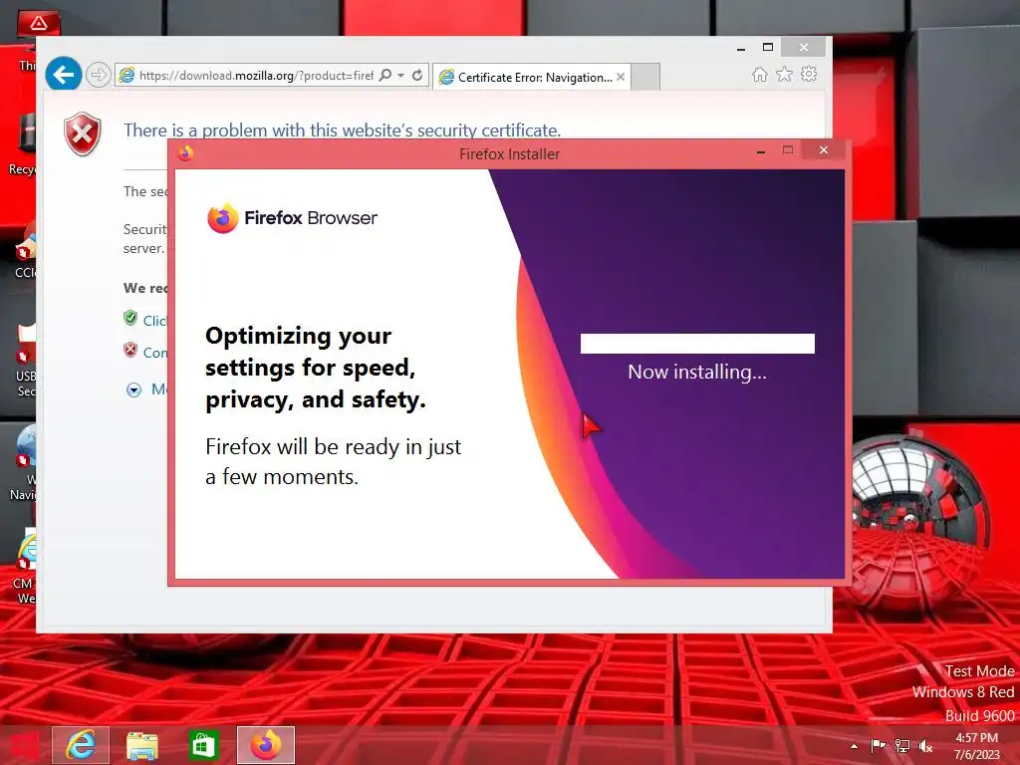
Task: Show hidden tray icons arrow
Action: [854, 746]
